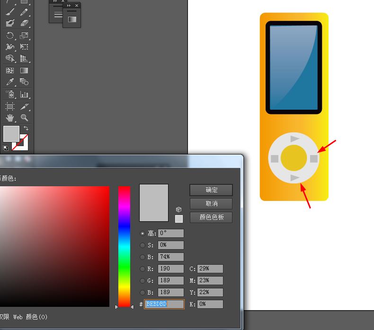Screen dimensions: 374x330
Task: Select the Gradient tool in toolbar
Action: (24, 70)
